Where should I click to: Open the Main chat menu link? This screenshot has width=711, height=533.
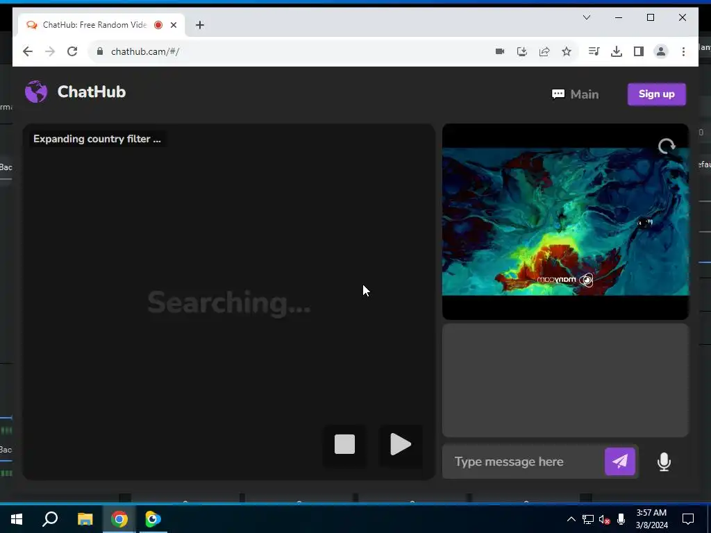[x=575, y=94]
